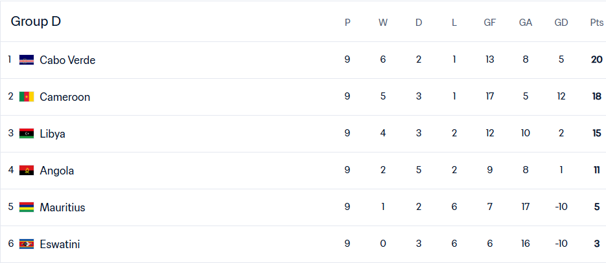Click the Angola flag icon
Viewport: 606px width, 263px height.
coord(27,171)
